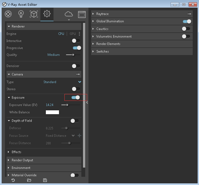The image size is (199, 185).
Task: Click the revert settings arrow icon
Action: click(13, 180)
